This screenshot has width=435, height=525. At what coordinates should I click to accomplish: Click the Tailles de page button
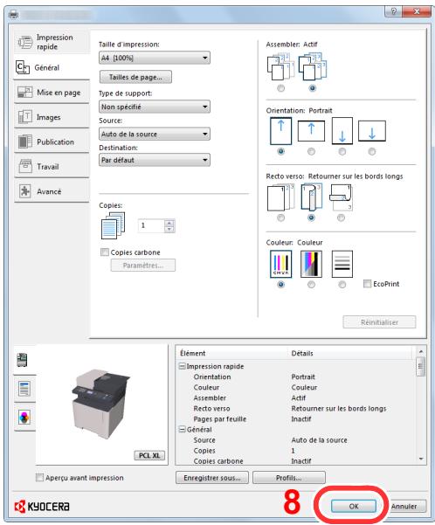point(135,77)
